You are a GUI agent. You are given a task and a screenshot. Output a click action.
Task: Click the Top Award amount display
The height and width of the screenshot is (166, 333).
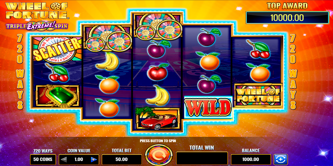(287, 18)
